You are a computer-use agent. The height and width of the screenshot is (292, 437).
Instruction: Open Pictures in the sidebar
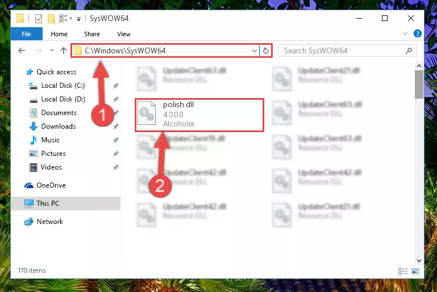pos(53,154)
